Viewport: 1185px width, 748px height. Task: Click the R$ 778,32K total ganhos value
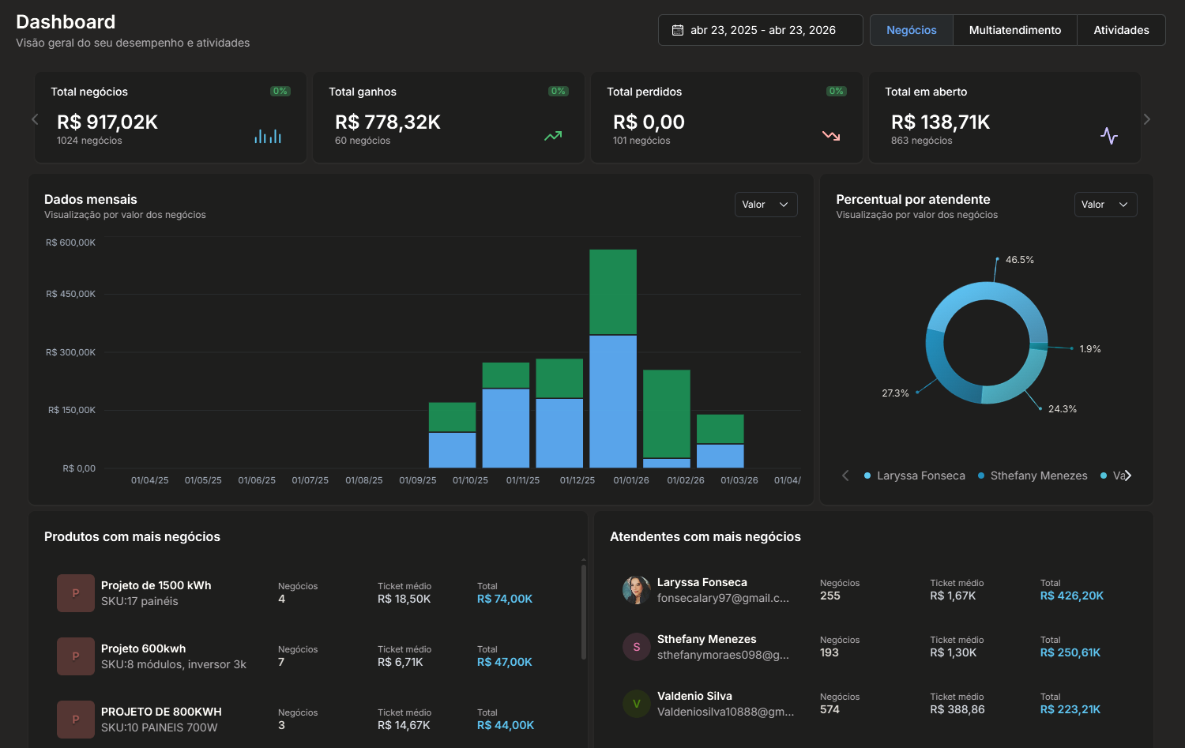point(388,122)
